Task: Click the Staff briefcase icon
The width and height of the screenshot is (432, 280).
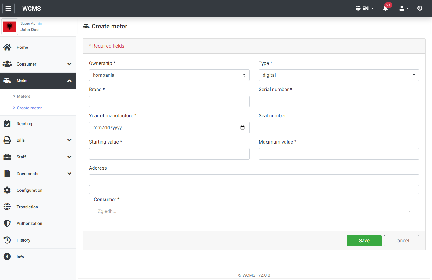Action: click(x=7, y=157)
